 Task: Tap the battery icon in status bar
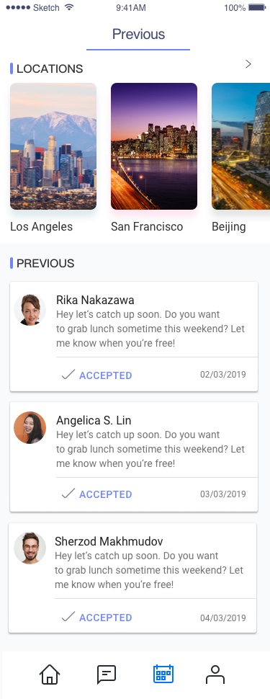coord(257,8)
